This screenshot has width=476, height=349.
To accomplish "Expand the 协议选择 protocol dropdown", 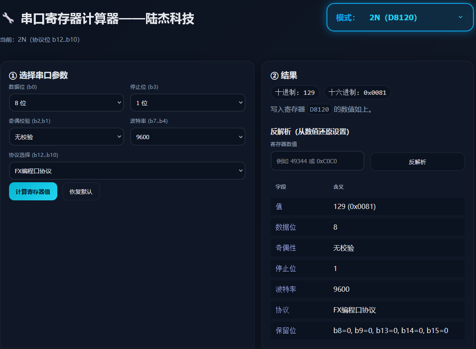I will [127, 171].
